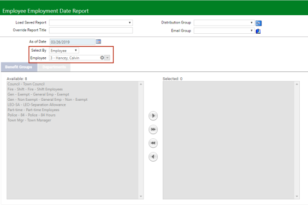Select Gen - Exempt - General Emp entry

tap(38, 94)
